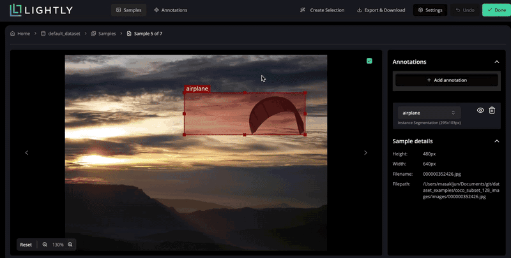Click the Filepath value text
The width and height of the screenshot is (511, 258).
(x=461, y=190)
